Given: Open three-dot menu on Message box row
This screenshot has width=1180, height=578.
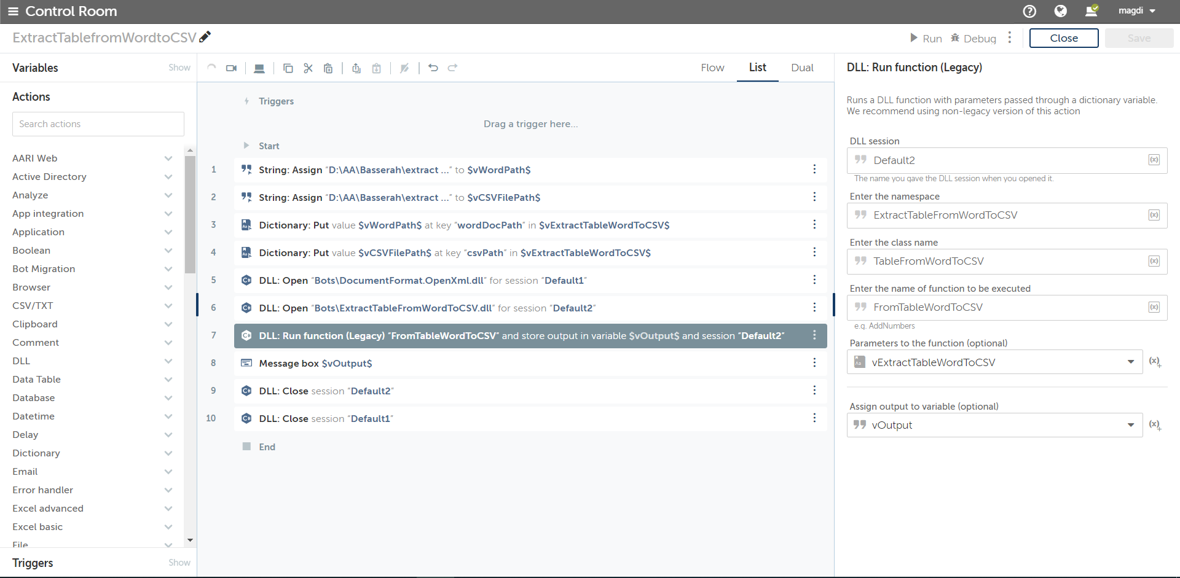Looking at the screenshot, I should click(x=814, y=363).
